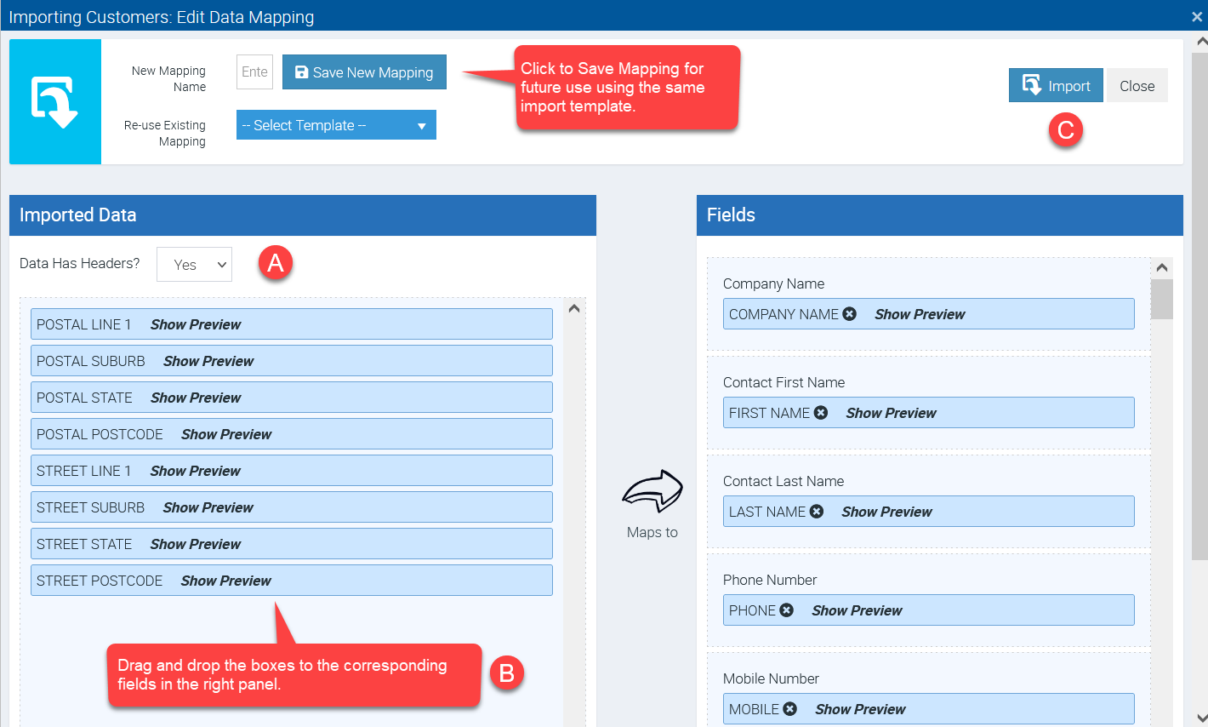
Task: Click Save New Mapping button
Action: coord(364,72)
